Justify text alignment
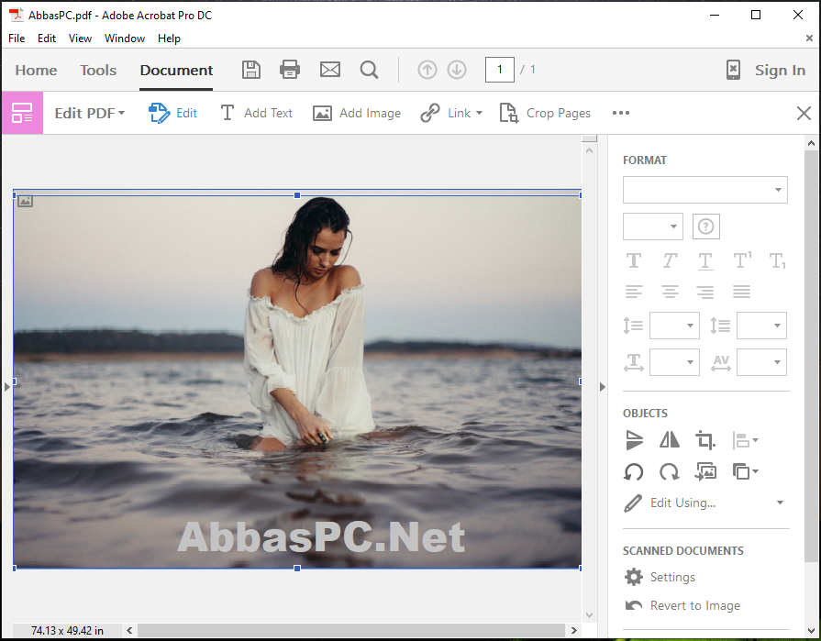Image resolution: width=821 pixels, height=641 pixels. [741, 291]
